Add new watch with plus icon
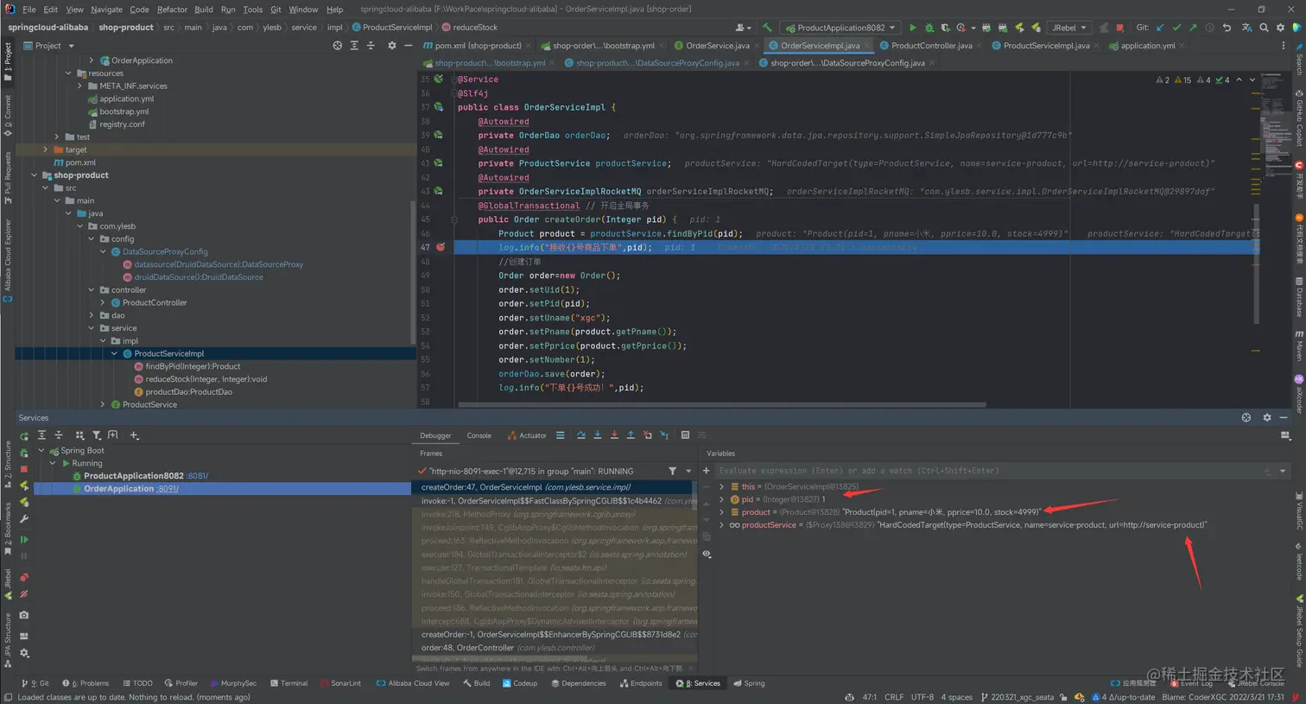Screen dimensions: 1306x704 click(x=707, y=471)
